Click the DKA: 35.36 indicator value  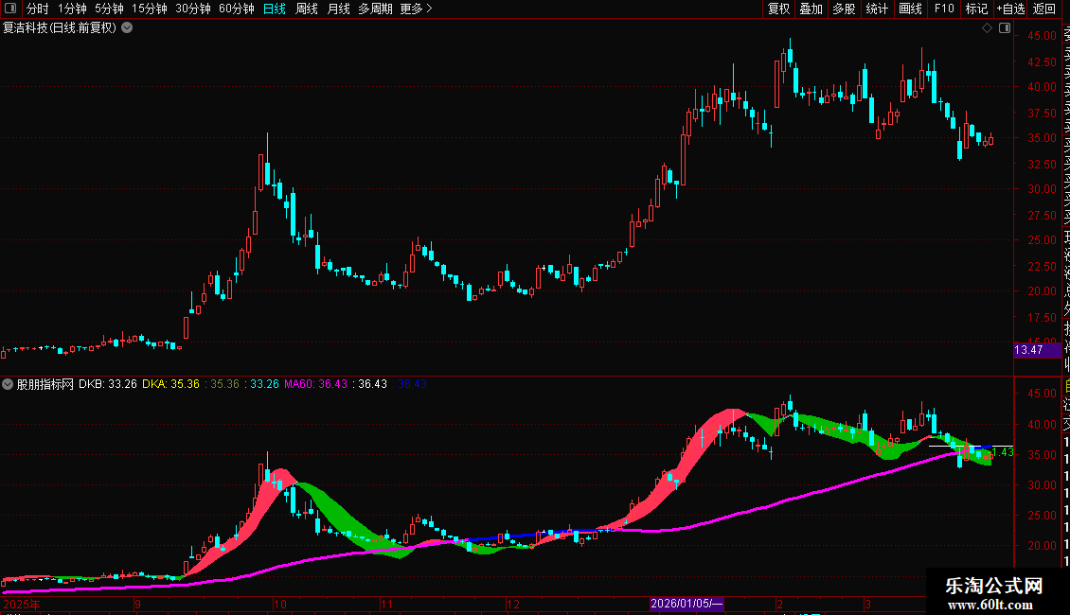coord(170,384)
